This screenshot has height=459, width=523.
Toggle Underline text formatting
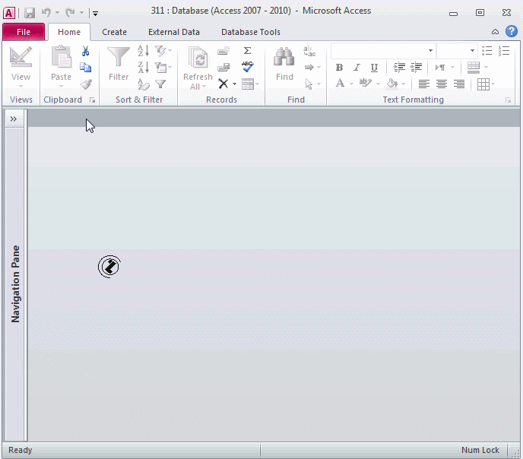(374, 68)
